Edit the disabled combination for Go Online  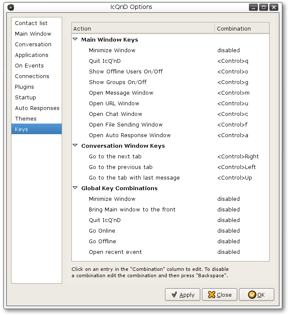228,231
